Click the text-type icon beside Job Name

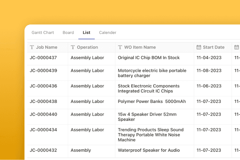(x=32, y=47)
